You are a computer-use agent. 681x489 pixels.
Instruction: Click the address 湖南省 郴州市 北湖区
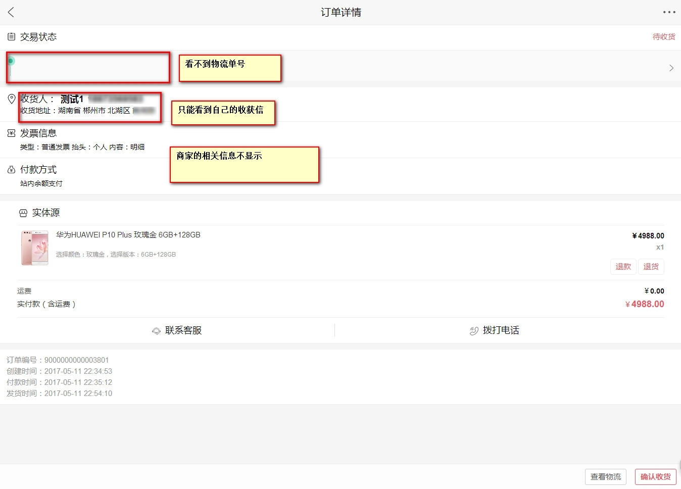point(94,111)
